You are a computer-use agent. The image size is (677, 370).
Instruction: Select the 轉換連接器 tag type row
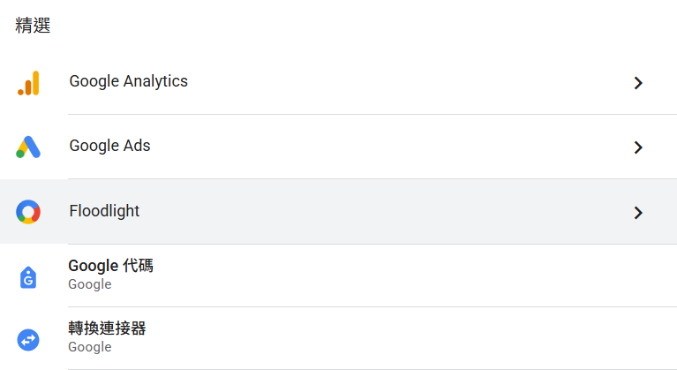click(x=353, y=338)
